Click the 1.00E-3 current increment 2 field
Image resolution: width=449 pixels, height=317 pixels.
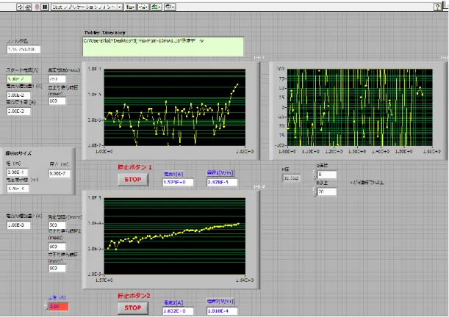[18, 225]
